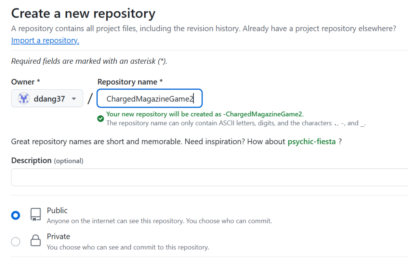Click inside the empty Description field

coord(209,177)
